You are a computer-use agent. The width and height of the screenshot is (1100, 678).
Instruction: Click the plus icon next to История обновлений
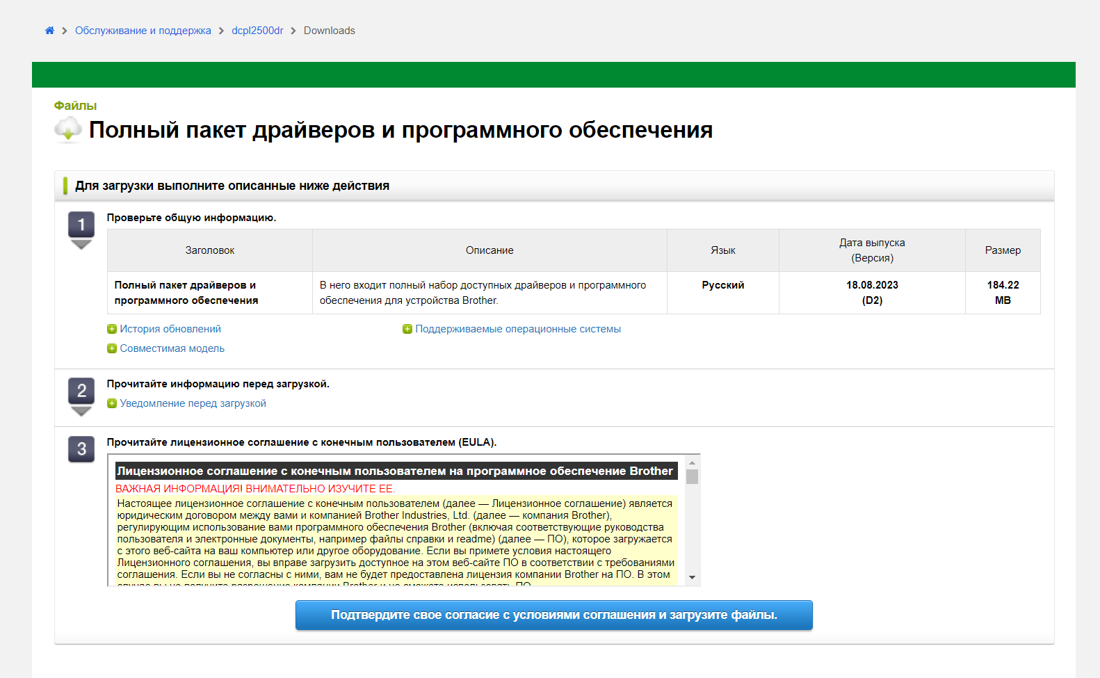click(112, 329)
